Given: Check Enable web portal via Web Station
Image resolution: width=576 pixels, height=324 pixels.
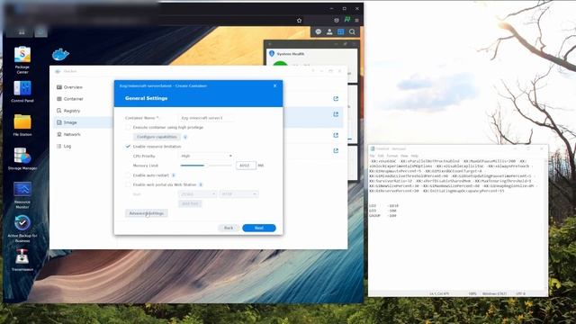Looking at the screenshot, I should tap(128, 184).
